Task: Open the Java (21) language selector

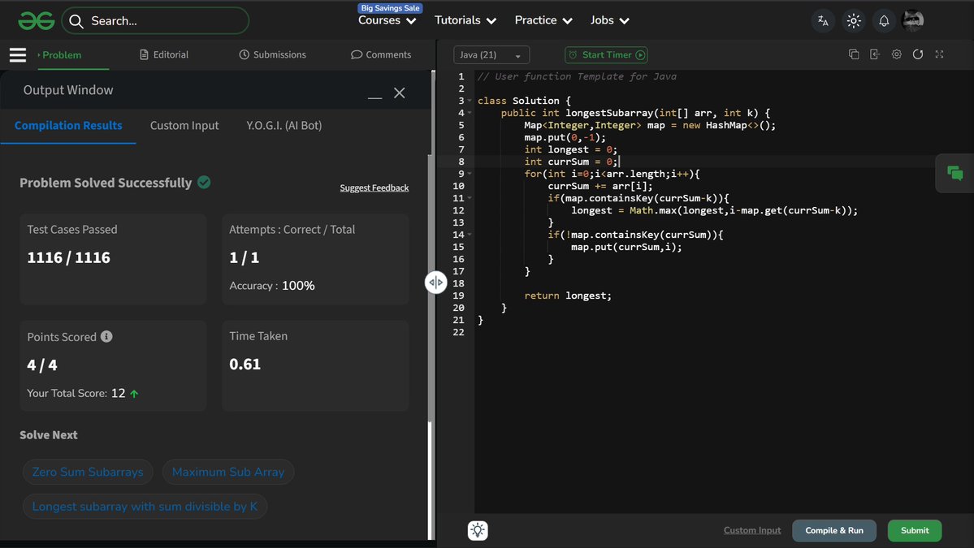Action: tap(491, 54)
